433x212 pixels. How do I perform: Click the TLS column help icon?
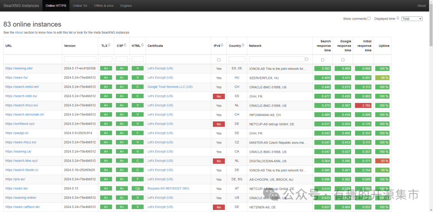[109, 45]
